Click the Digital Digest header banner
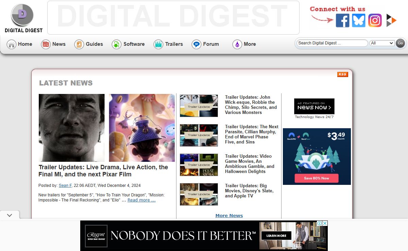 point(173,18)
